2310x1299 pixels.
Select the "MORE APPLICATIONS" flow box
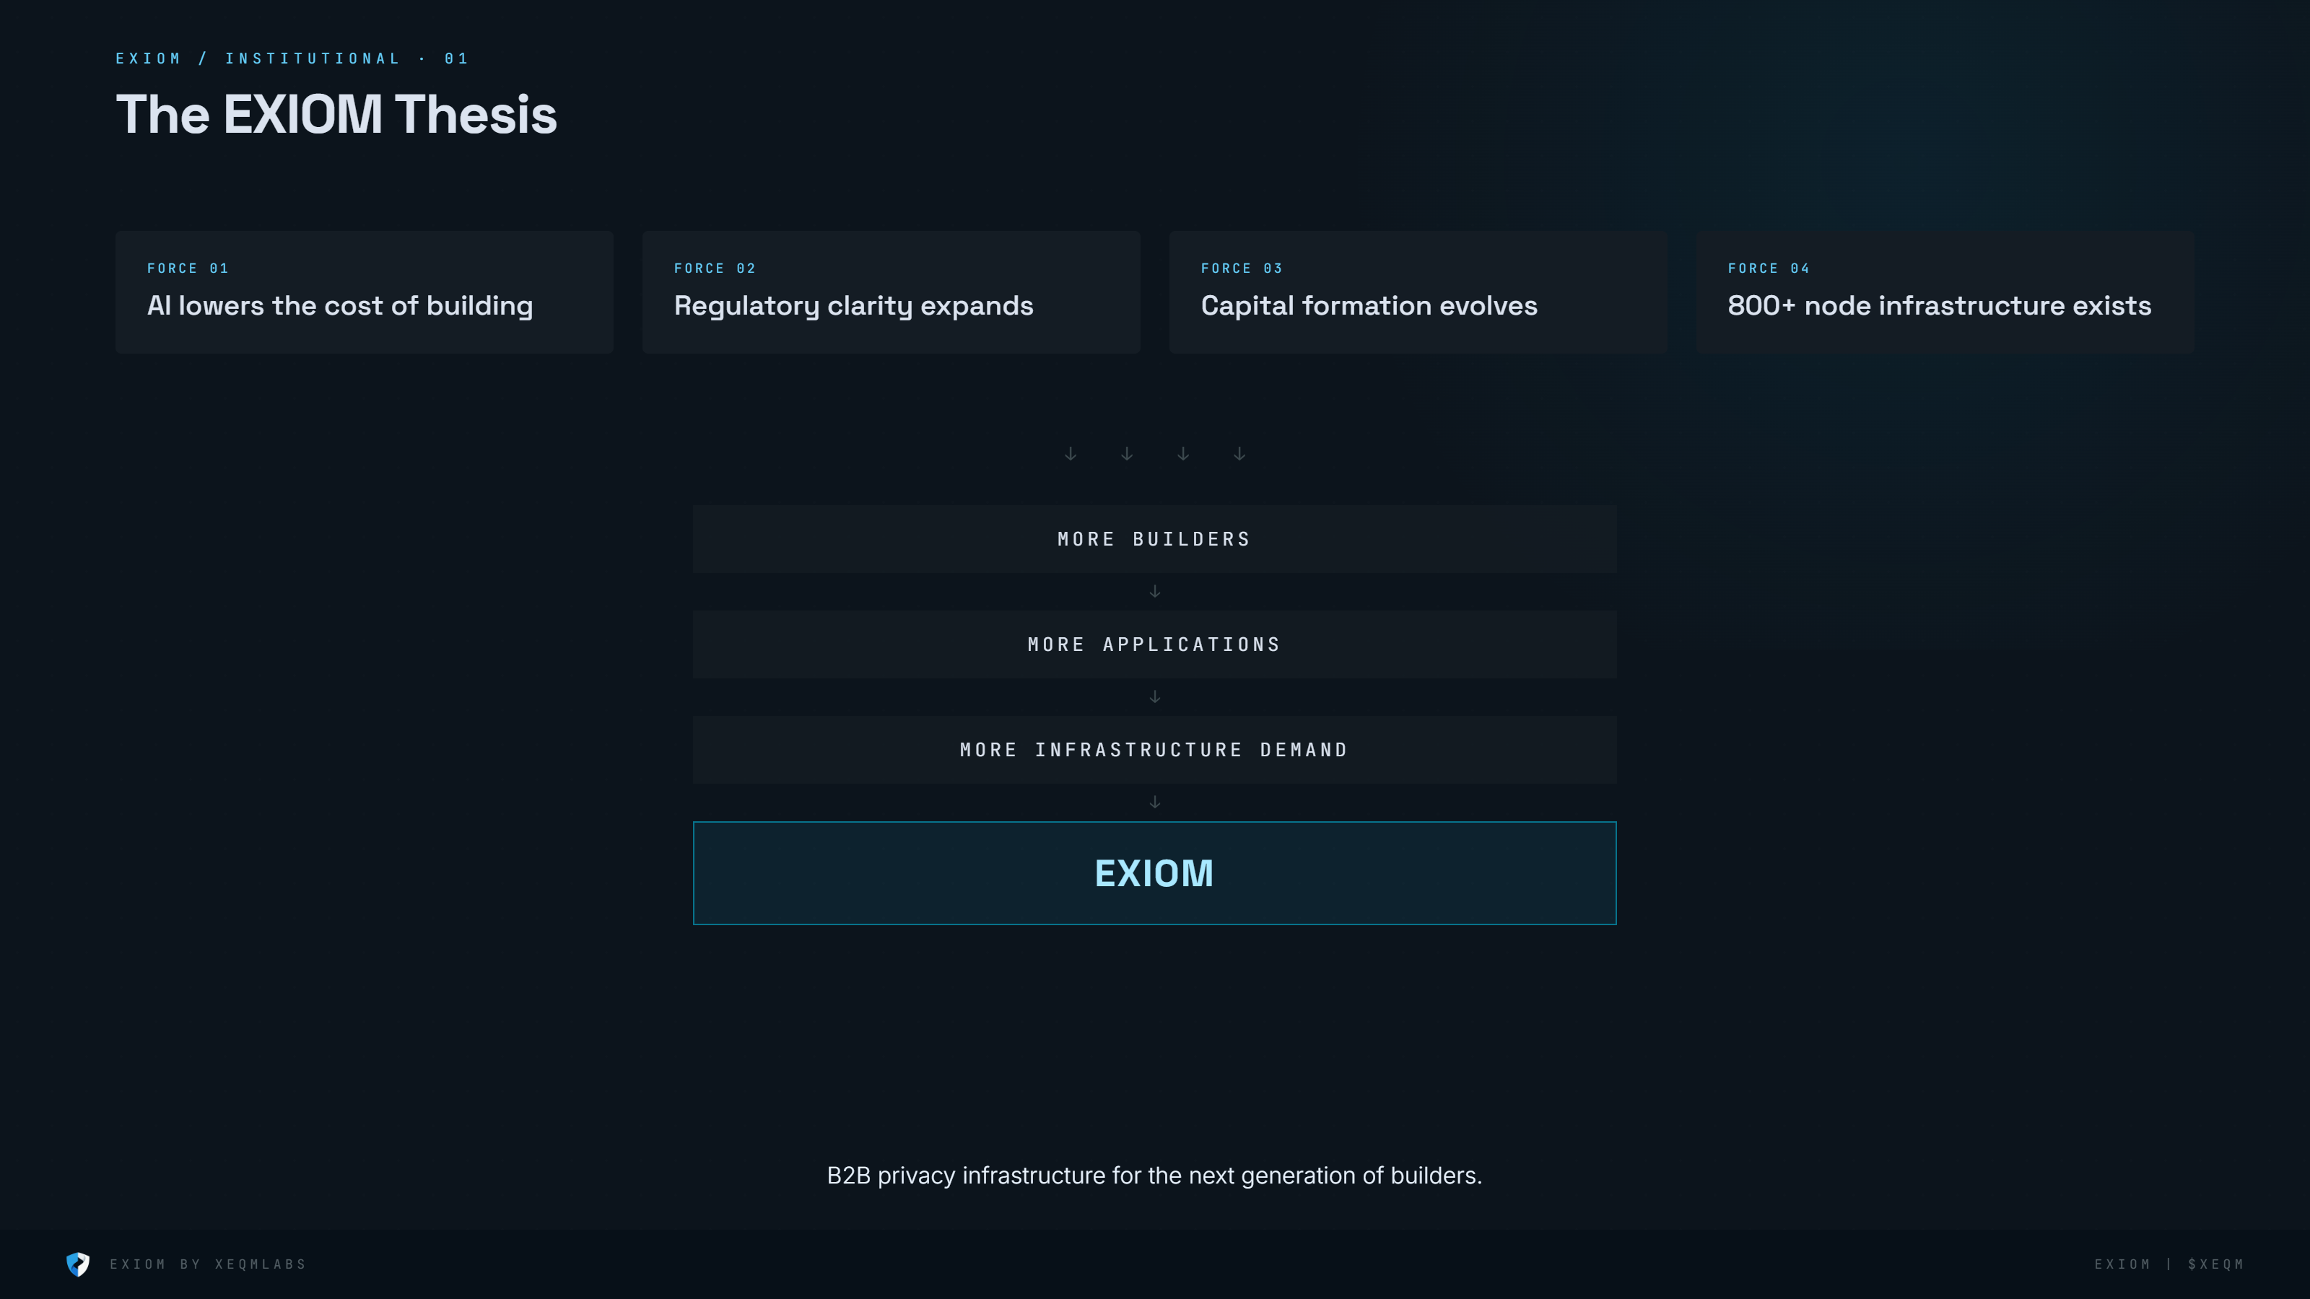click(1155, 644)
